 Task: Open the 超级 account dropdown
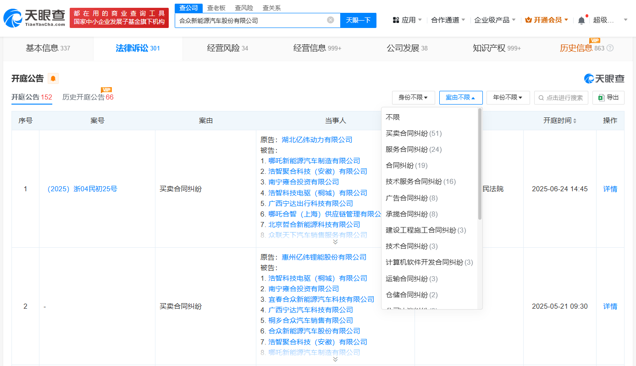(x=610, y=20)
